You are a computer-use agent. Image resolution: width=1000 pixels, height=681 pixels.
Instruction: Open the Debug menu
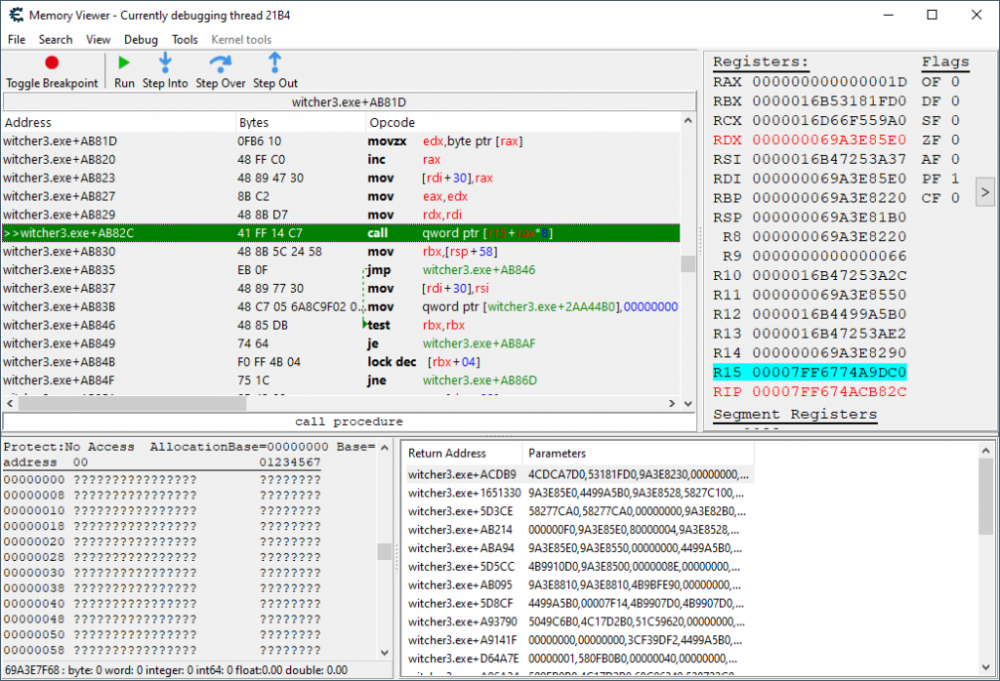(141, 40)
